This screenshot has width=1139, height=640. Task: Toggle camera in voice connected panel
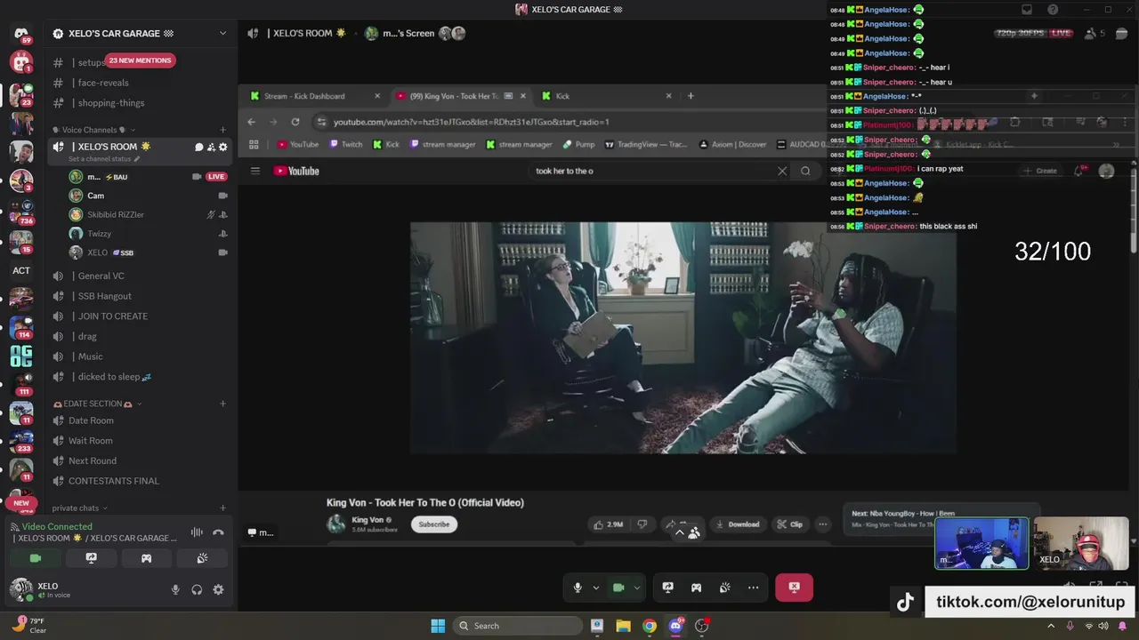click(36, 558)
